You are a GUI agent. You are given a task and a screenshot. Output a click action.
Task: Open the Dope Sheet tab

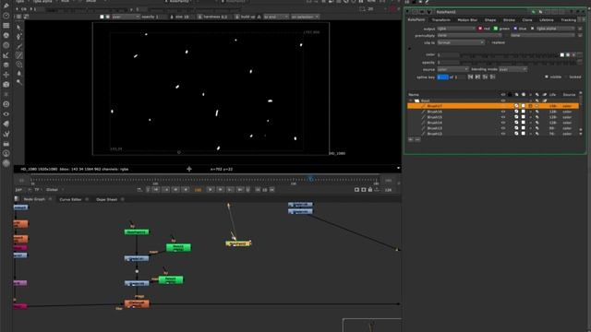click(107, 199)
